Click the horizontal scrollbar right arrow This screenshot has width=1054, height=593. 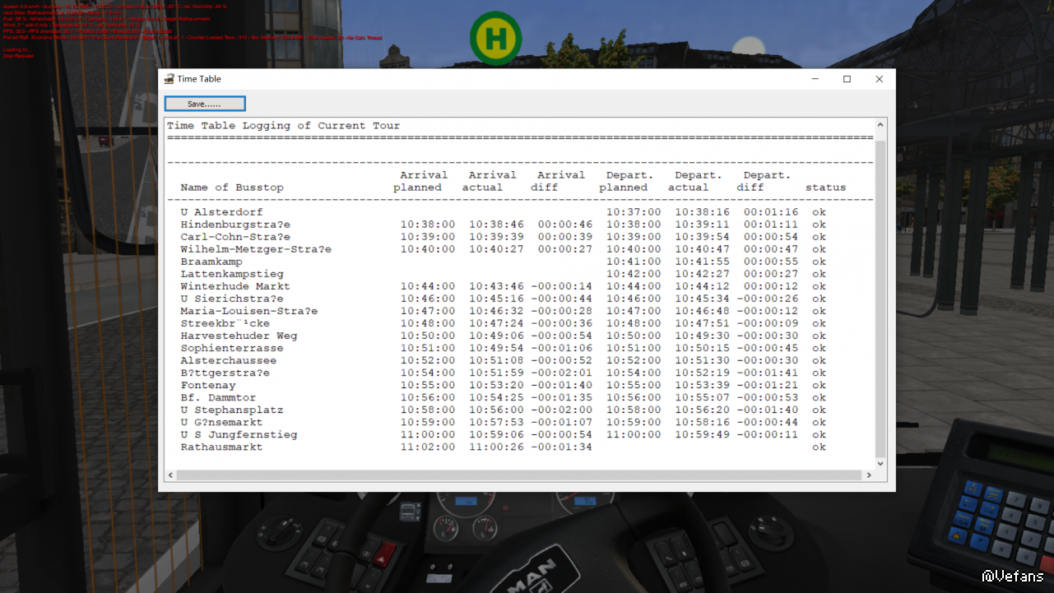tap(868, 475)
